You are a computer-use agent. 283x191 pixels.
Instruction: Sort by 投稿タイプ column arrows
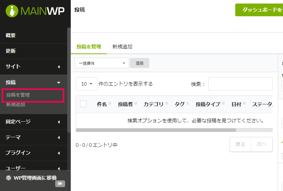coord(224,104)
